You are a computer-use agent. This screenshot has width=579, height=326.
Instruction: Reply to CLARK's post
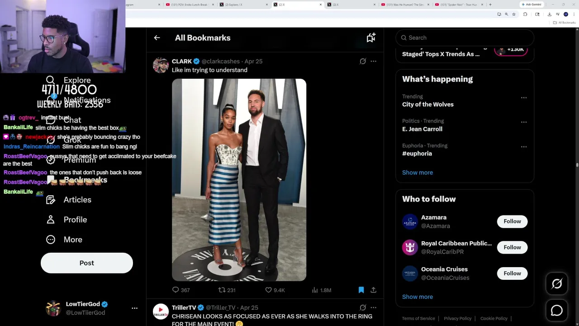pos(176,290)
